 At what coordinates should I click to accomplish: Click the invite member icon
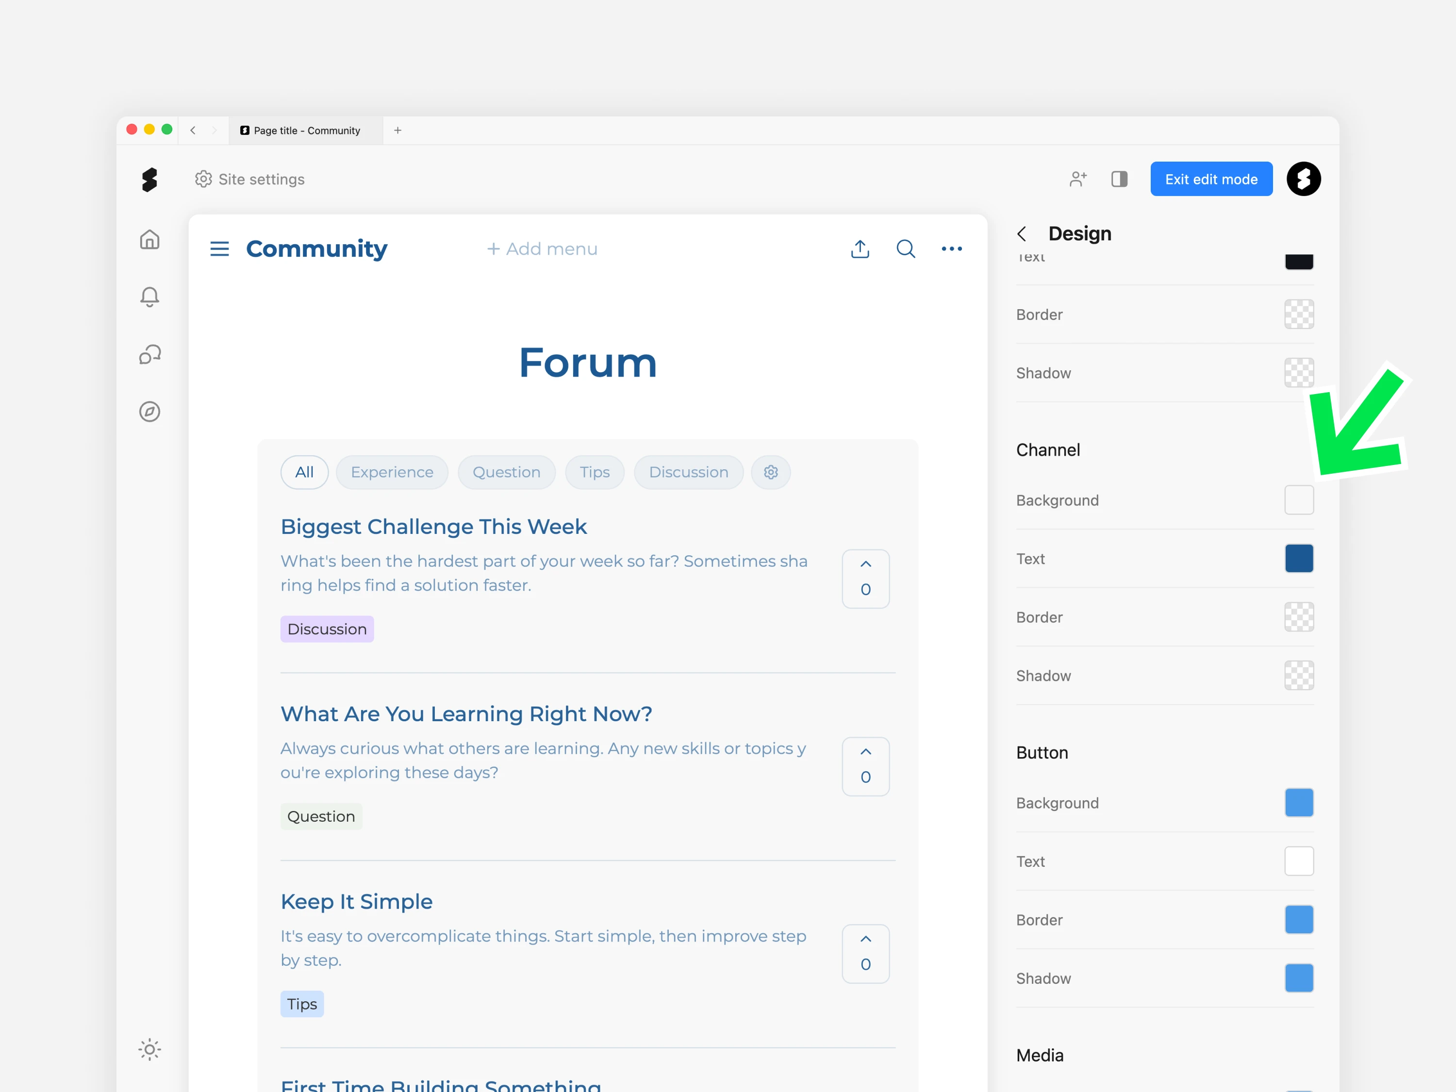(x=1077, y=179)
